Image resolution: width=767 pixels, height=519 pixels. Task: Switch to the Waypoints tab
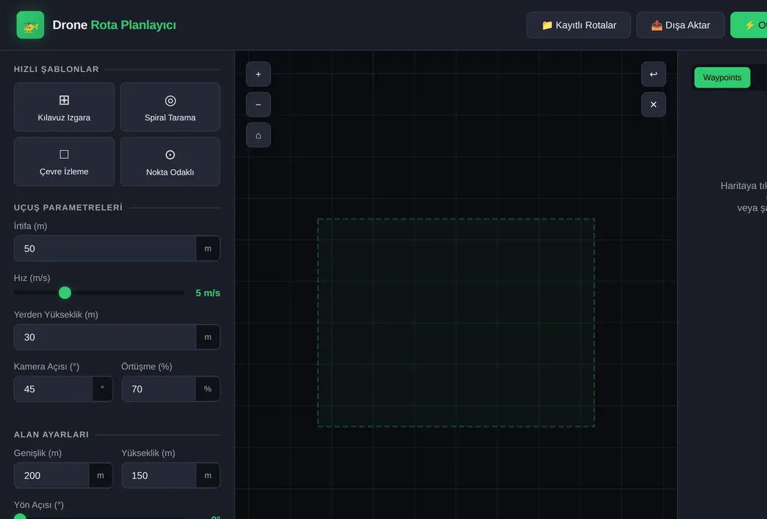722,77
